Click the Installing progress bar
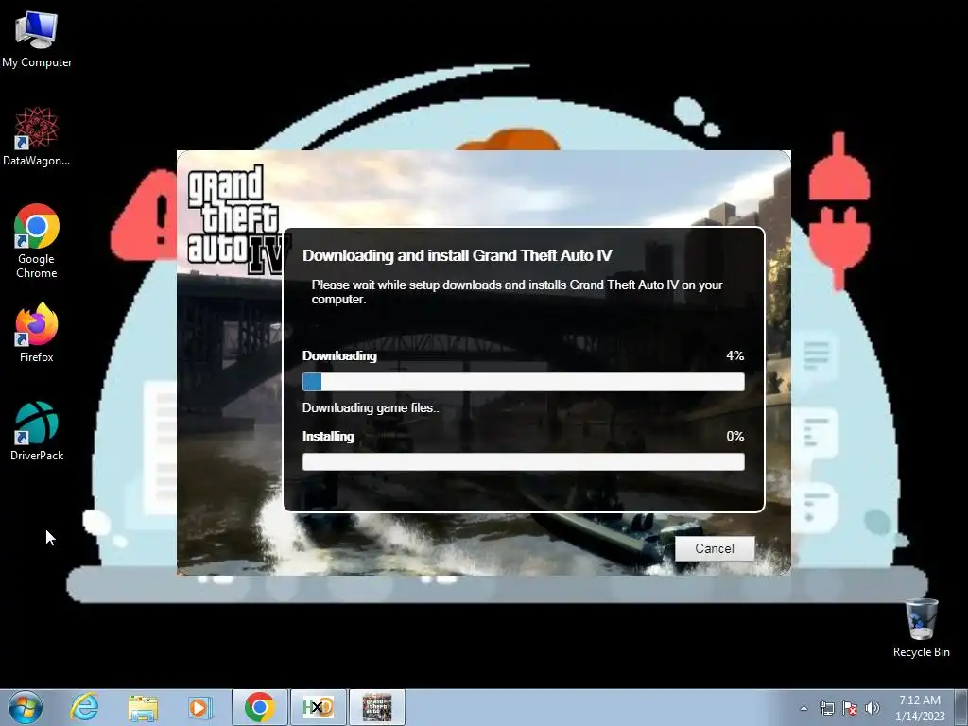 point(524,461)
